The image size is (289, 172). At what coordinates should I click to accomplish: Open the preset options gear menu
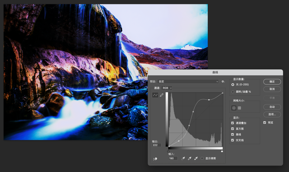223,81
